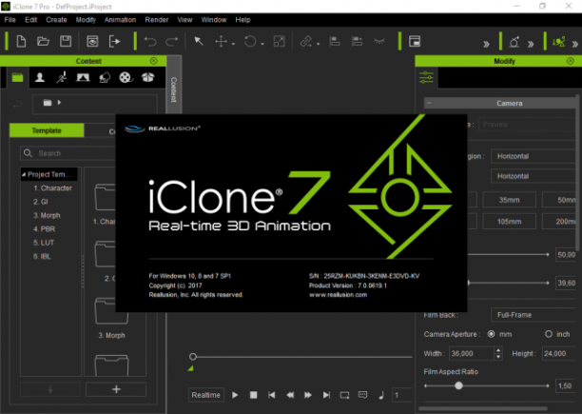Open link tool dropdown arrow
582x414 pixels.
pyautogui.click(x=318, y=44)
